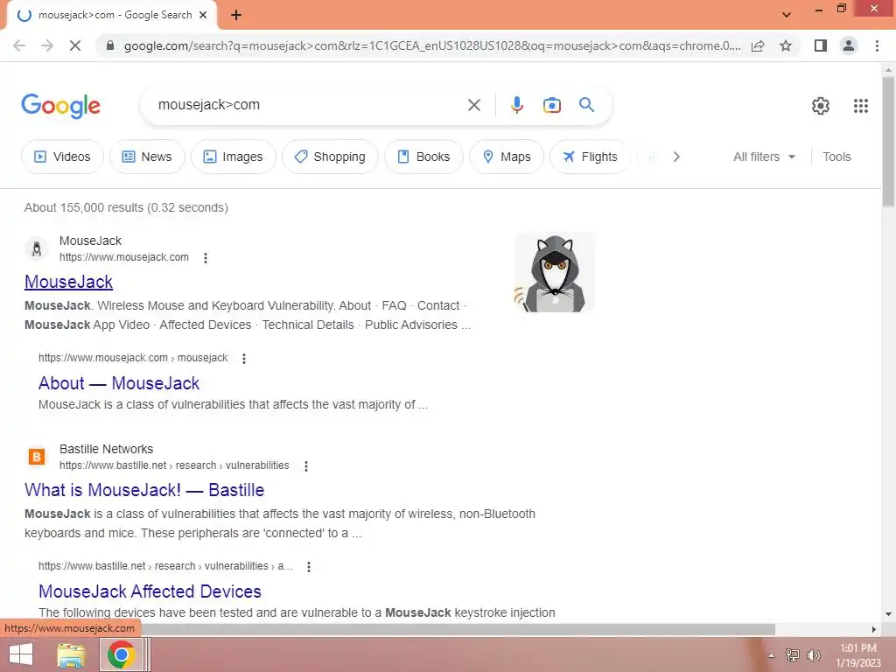Open more options for the mousejack.com result
The height and width of the screenshot is (672, 896).
[206, 258]
